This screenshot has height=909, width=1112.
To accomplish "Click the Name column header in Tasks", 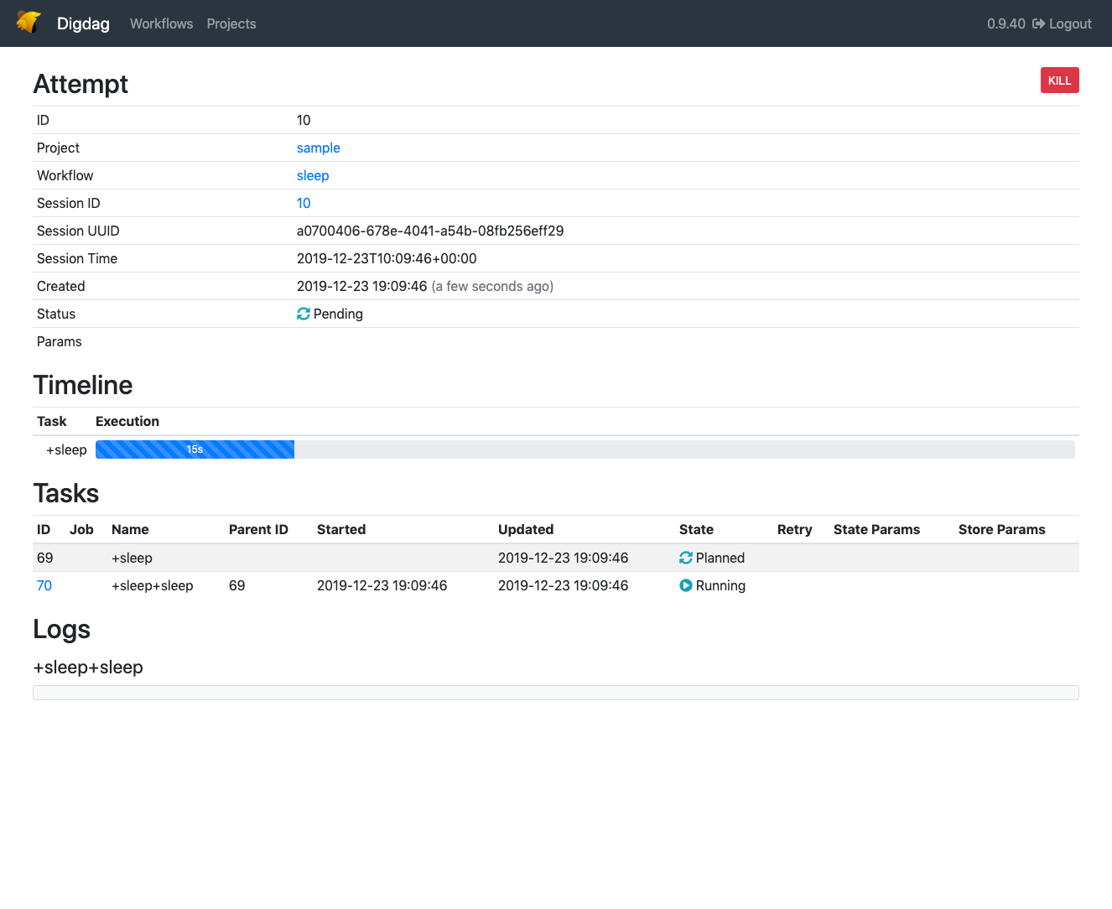I will (x=130, y=529).
